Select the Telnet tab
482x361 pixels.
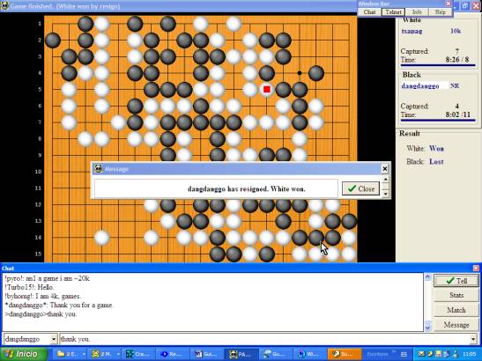393,12
